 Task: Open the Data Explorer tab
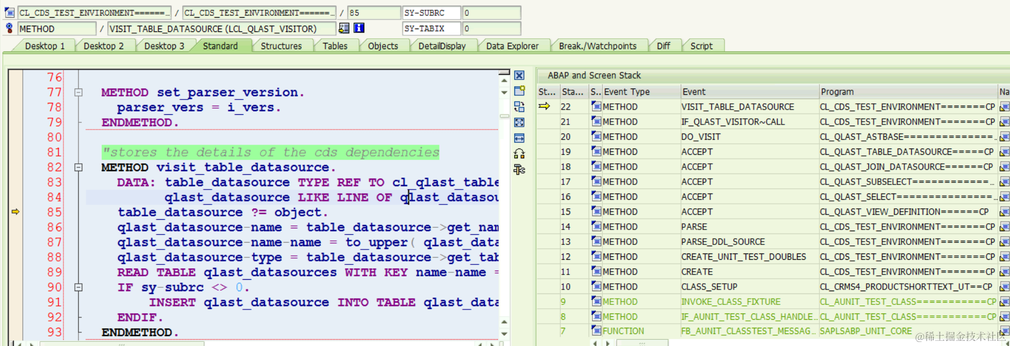tap(512, 46)
